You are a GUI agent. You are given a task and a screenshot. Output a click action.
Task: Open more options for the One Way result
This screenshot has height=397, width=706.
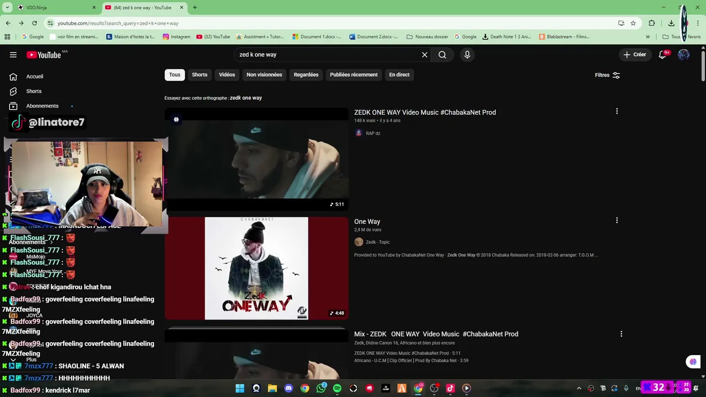[x=617, y=221]
